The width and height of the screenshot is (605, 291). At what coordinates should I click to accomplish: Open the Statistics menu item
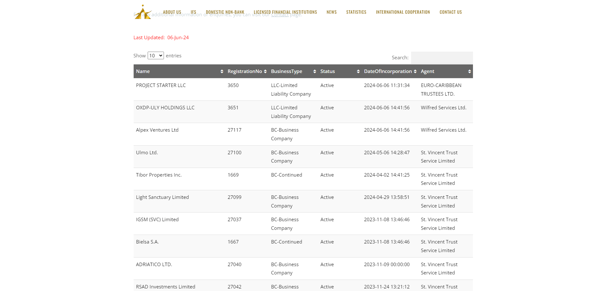pyautogui.click(x=356, y=12)
